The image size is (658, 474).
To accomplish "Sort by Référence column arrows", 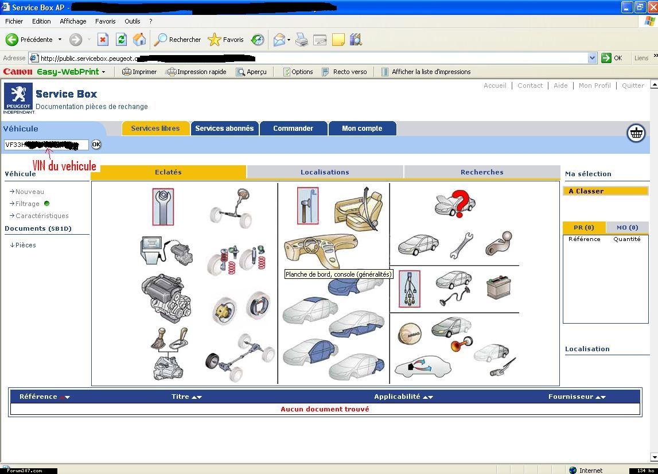I will (x=65, y=397).
